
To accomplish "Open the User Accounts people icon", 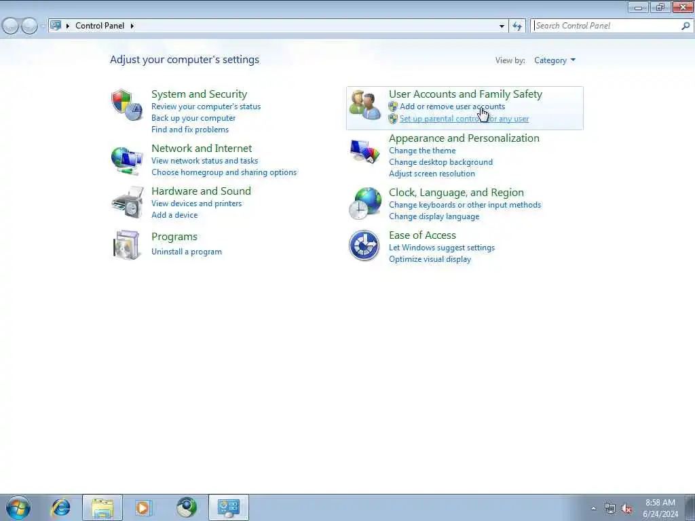I will pos(364,104).
